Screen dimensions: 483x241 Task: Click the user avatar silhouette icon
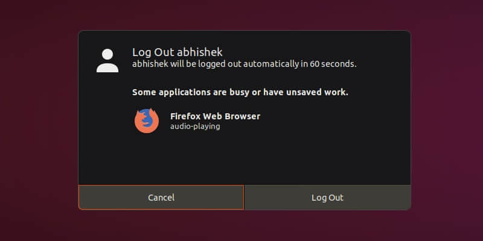pyautogui.click(x=107, y=60)
